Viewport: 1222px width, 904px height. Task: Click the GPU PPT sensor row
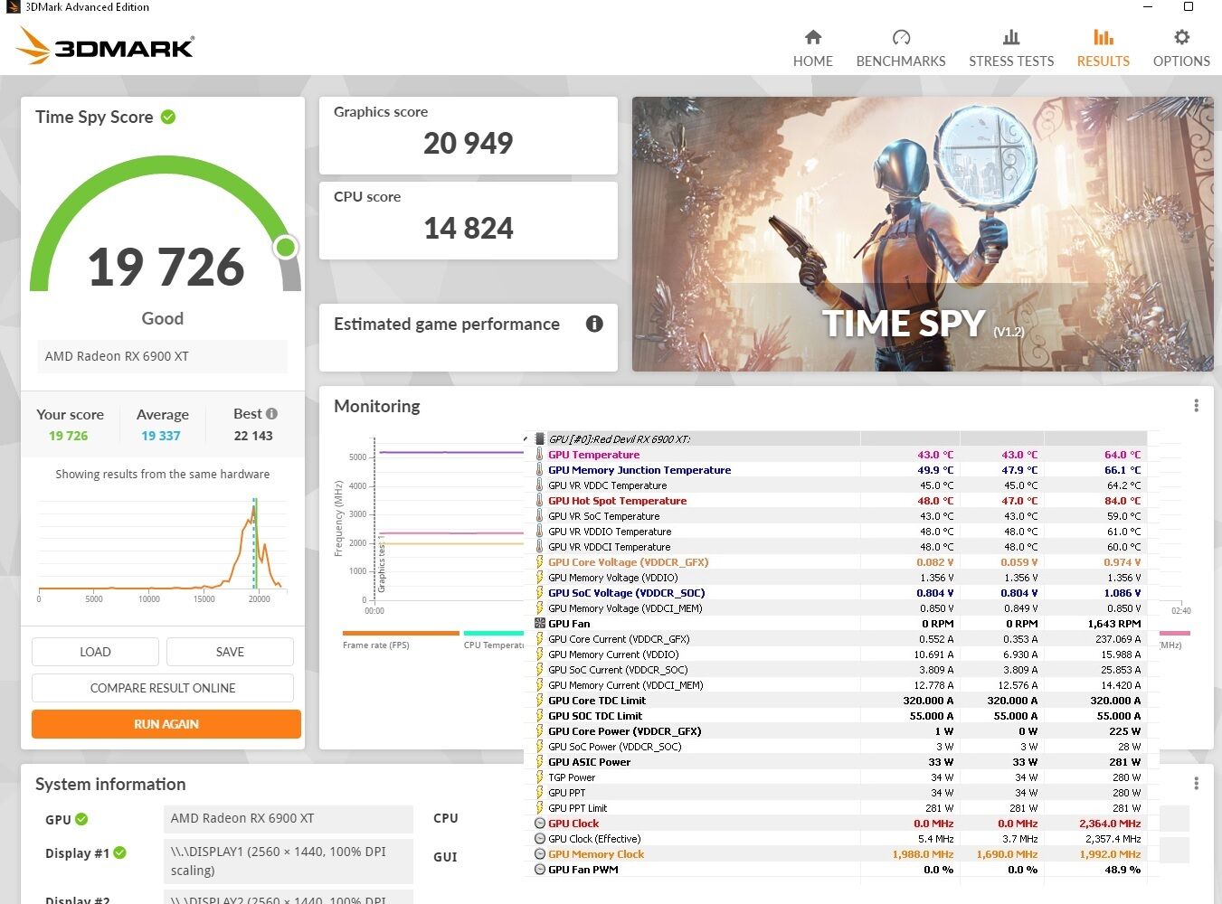[x=837, y=793]
